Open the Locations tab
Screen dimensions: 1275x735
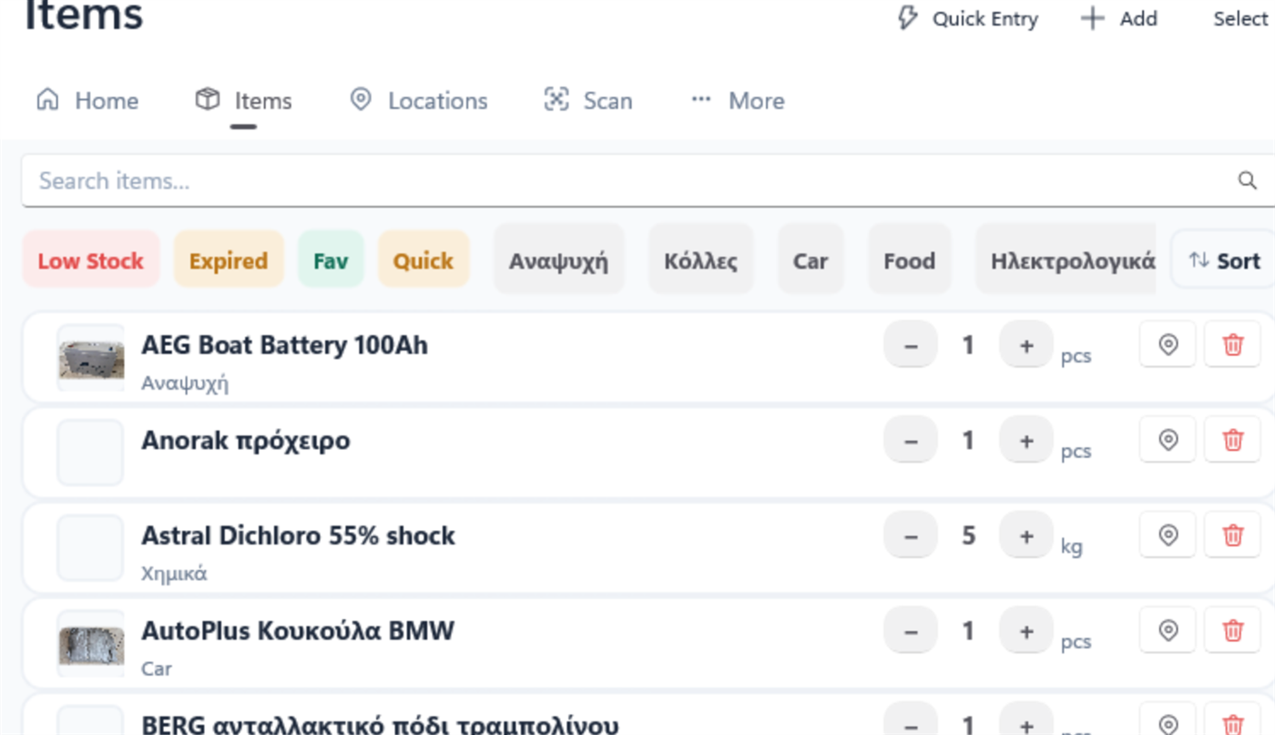click(419, 100)
